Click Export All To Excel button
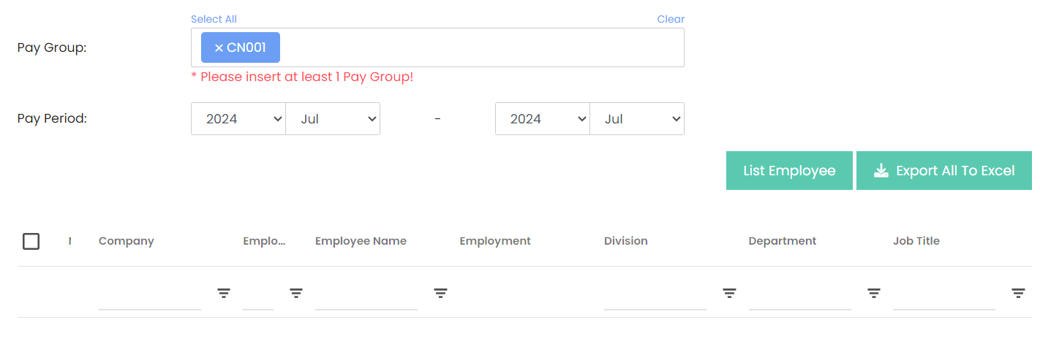This screenshot has height=363, width=1040. [944, 171]
